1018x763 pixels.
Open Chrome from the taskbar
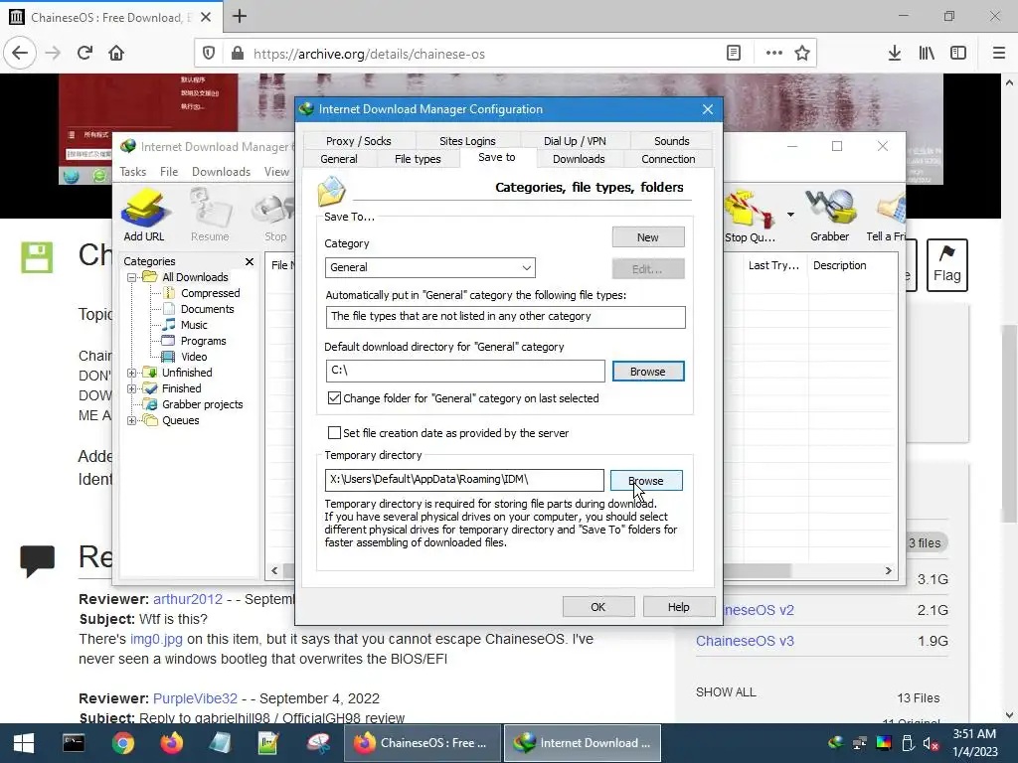[x=122, y=743]
